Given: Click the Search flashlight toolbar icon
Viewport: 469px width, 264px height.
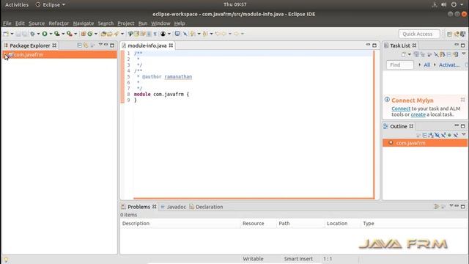Looking at the screenshot, I should tap(117, 34).
